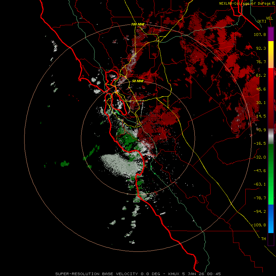Pick the yellow-orange segment of the color bar
This screenshot has width=276, height=276.
(x=271, y=55)
